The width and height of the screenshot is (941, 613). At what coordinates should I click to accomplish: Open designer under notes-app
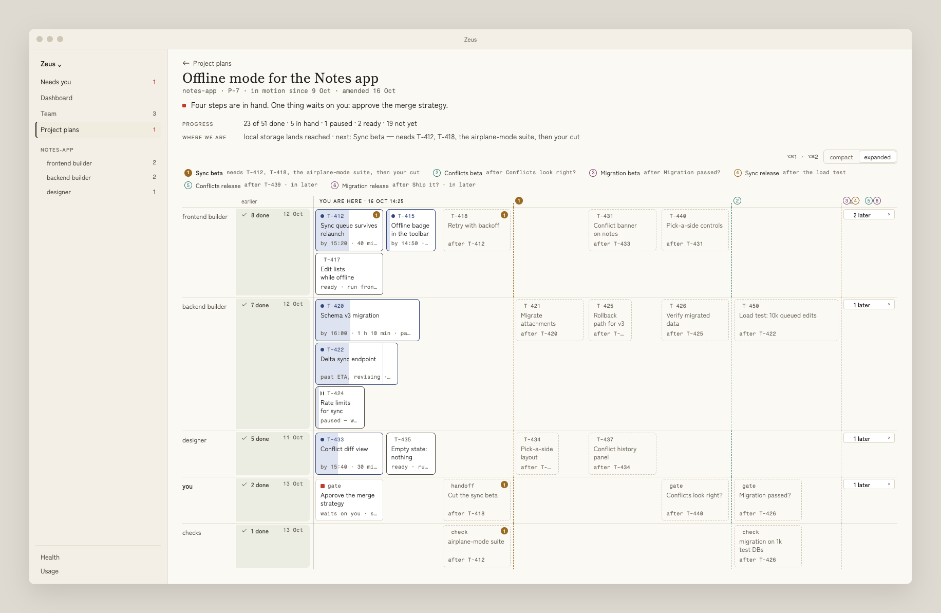point(98,192)
